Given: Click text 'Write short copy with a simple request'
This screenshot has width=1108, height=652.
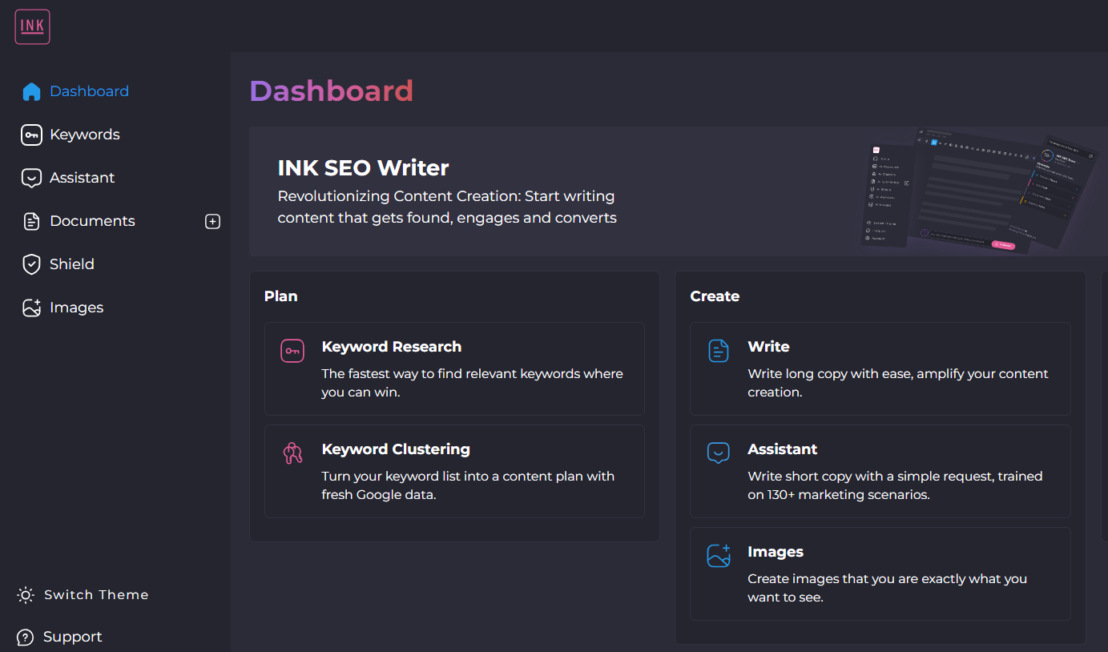Looking at the screenshot, I should click(x=871, y=476).
